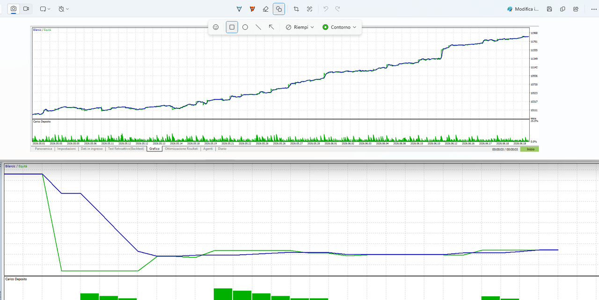
Task: Share the snip
Action: (x=576, y=9)
